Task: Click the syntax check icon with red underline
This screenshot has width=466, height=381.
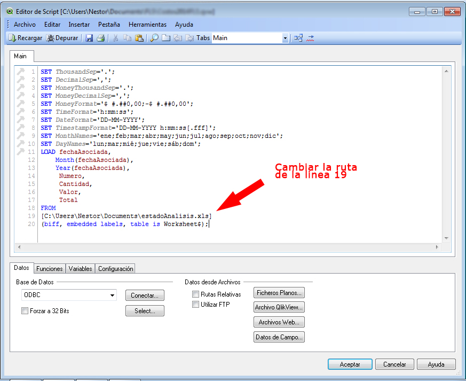Action: pos(310,38)
